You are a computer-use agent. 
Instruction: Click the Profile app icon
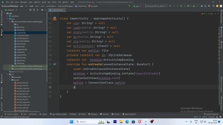188,6
